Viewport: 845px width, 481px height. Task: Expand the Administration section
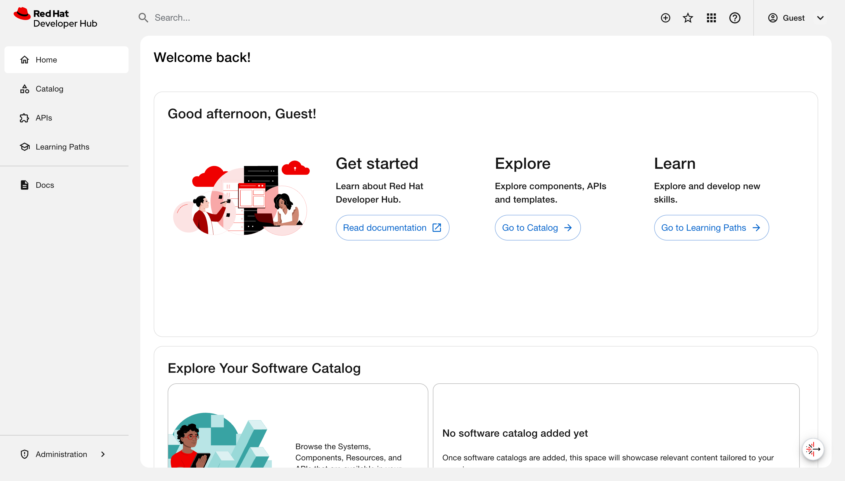(x=103, y=454)
